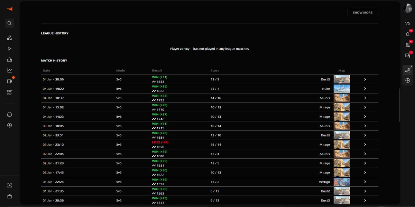Open the clubs icon in left sidebar

tap(10, 114)
